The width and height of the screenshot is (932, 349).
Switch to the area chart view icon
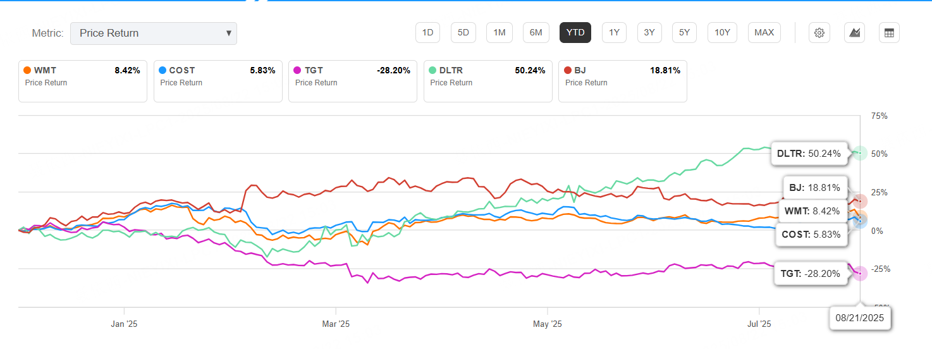pos(854,33)
